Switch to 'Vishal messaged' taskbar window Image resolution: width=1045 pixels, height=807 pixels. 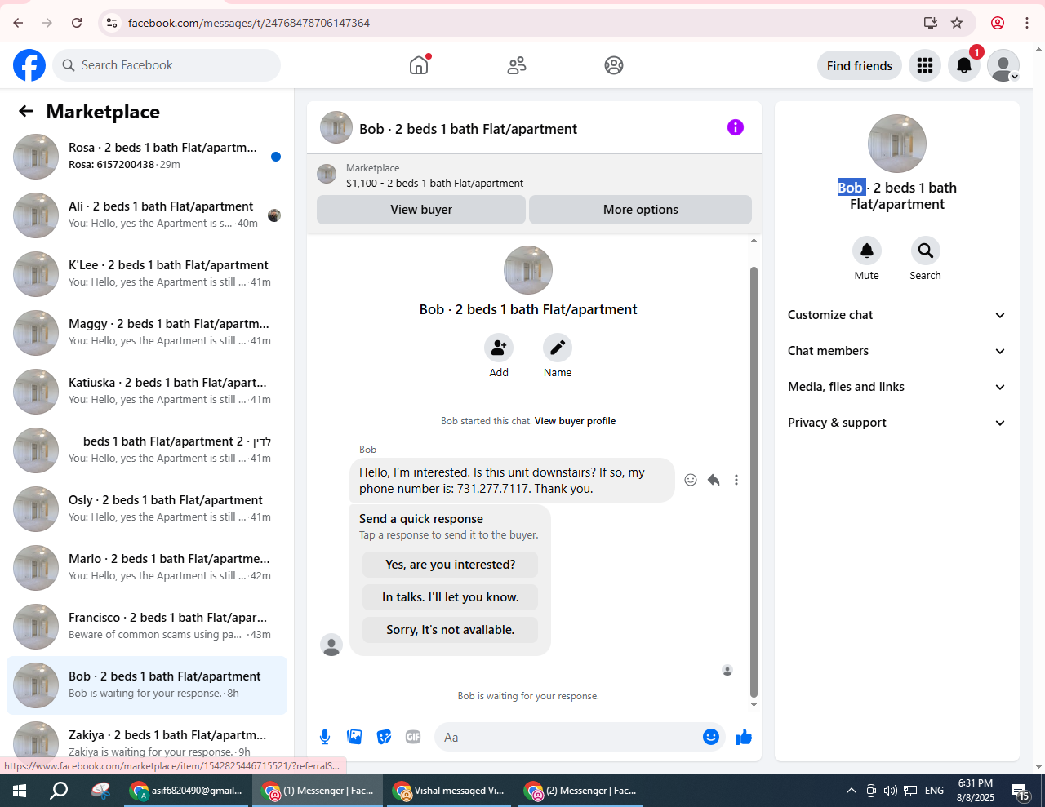click(448, 791)
